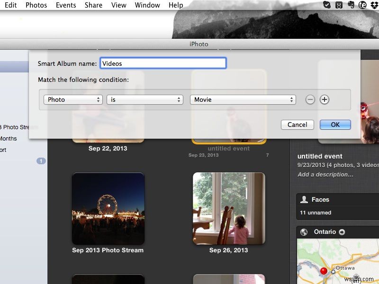Screen dimensions: 379x284
Task: Open the Photo criteria dropdown
Action: (x=73, y=99)
